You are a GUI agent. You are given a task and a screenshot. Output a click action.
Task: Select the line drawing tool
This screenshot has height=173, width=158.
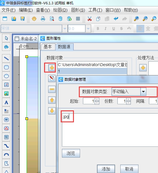(6, 58)
